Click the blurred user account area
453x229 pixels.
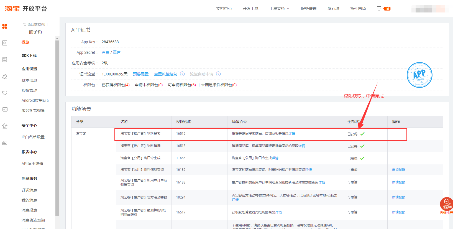(x=430, y=9)
